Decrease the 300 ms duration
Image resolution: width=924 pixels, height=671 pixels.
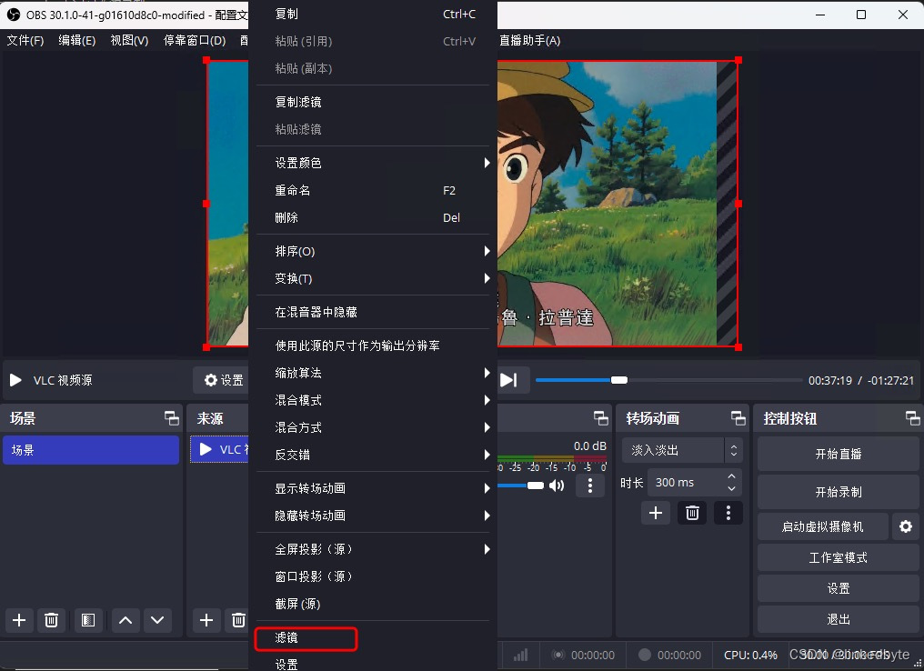731,489
